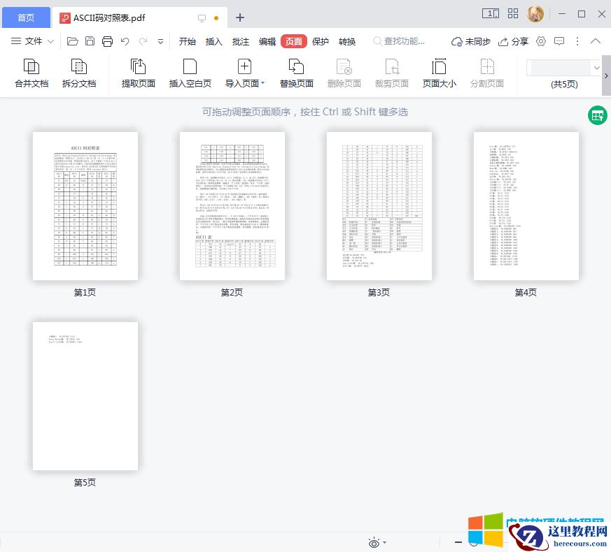Switch to the 批注 (Annotate) ribbon tab
Image resolution: width=611 pixels, height=552 pixels.
click(x=240, y=41)
